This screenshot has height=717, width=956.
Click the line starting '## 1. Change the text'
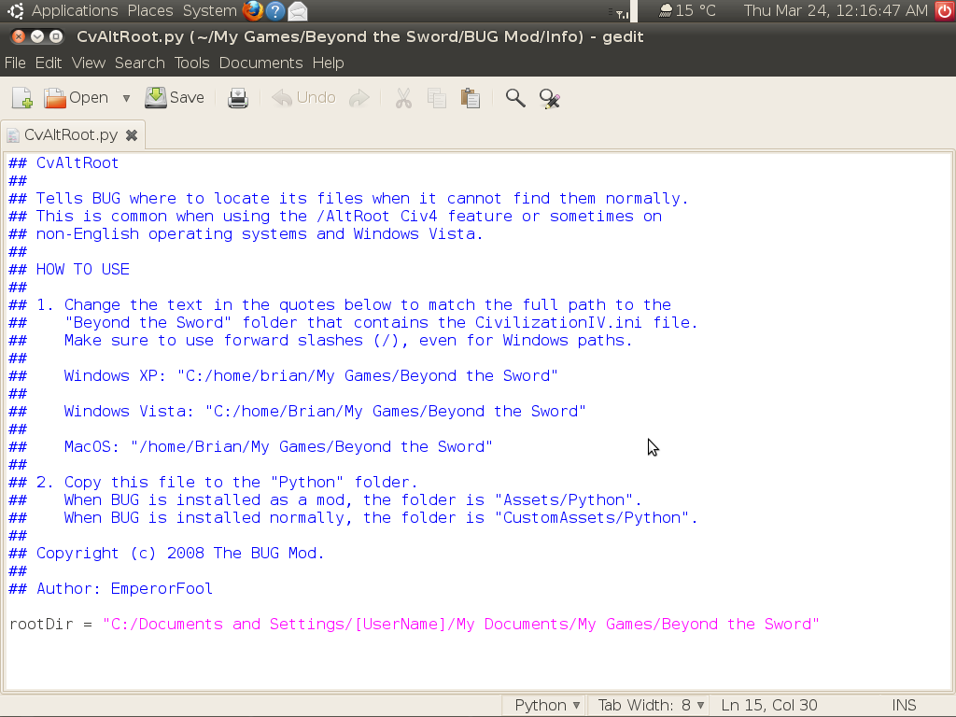pyautogui.click(x=340, y=305)
